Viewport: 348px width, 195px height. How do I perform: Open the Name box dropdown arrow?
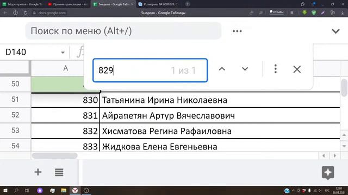pyautogui.click(x=63, y=53)
